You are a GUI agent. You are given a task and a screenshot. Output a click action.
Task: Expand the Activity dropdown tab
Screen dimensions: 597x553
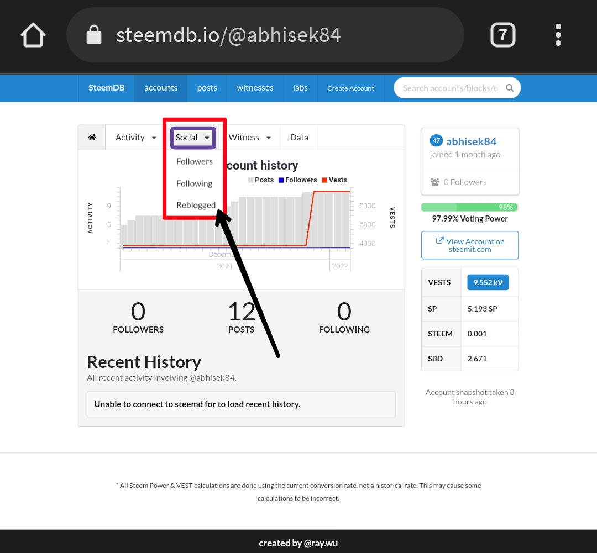(x=135, y=138)
